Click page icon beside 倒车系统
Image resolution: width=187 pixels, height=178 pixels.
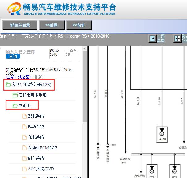[24, 158]
